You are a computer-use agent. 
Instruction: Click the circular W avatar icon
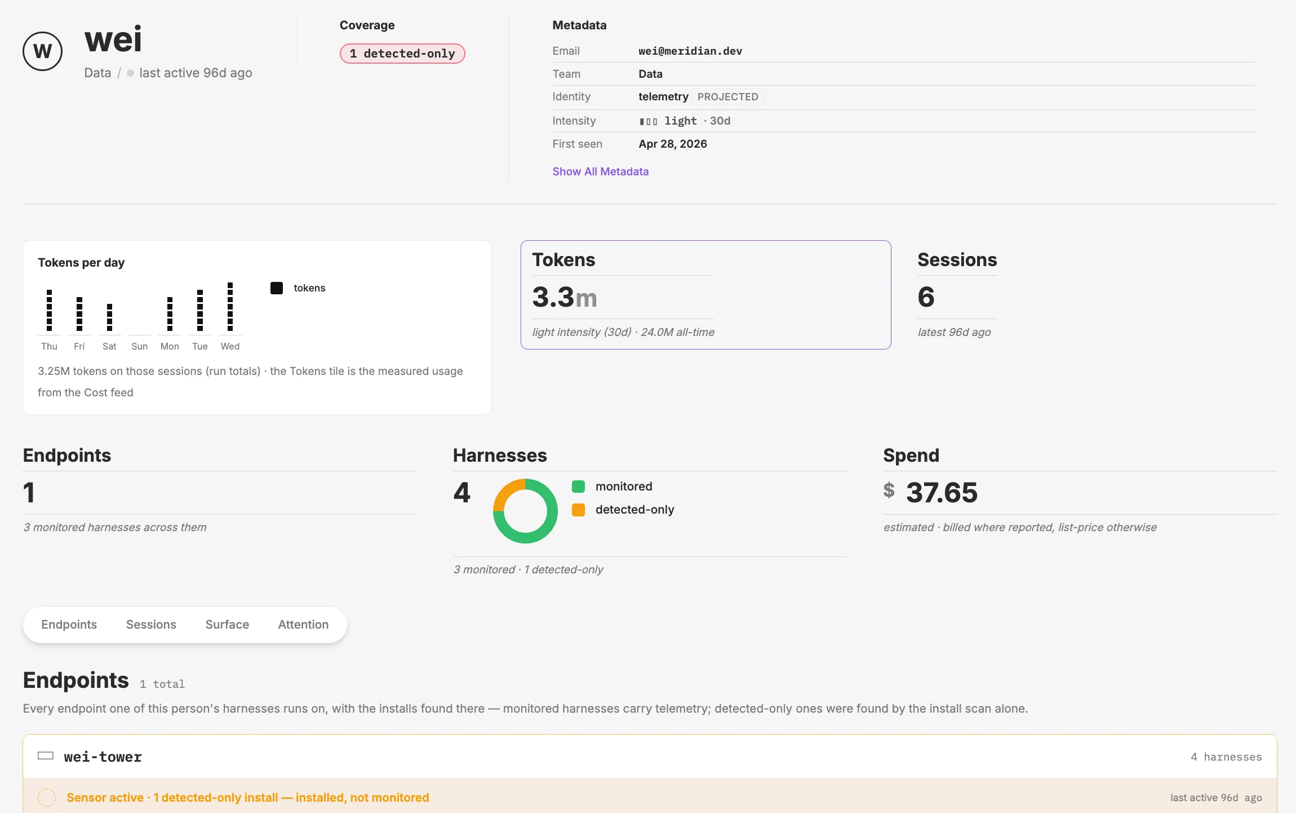click(42, 51)
